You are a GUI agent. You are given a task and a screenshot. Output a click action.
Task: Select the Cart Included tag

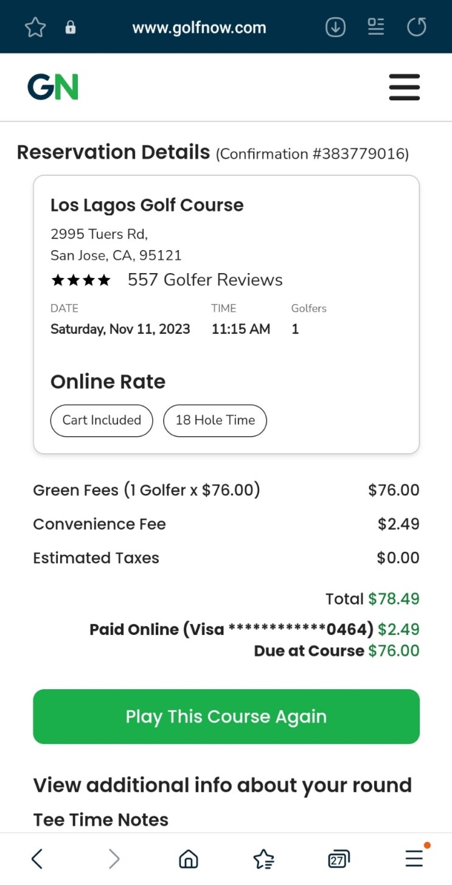pos(102,420)
